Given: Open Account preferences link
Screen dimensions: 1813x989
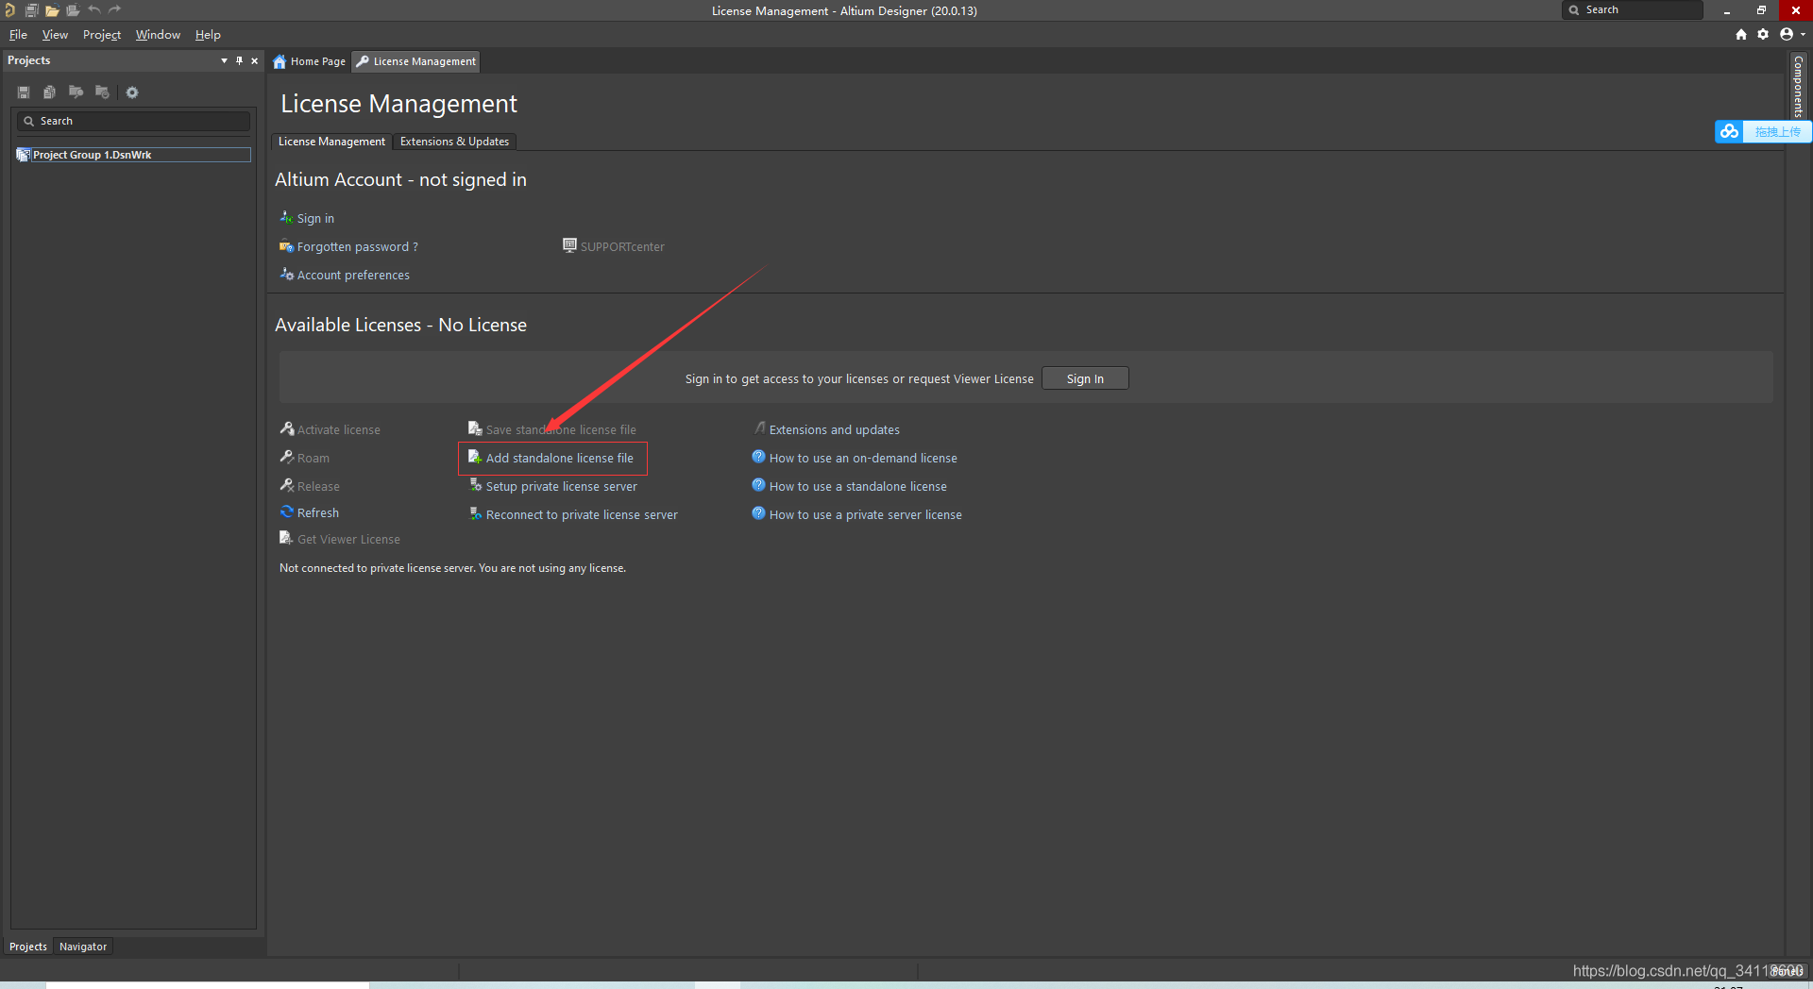Looking at the screenshot, I should pyautogui.click(x=353, y=275).
